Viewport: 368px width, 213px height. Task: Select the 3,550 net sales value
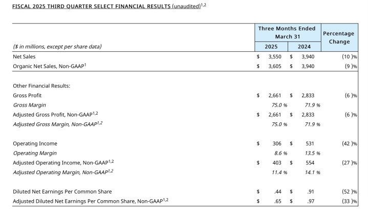pyautogui.click(x=274, y=57)
